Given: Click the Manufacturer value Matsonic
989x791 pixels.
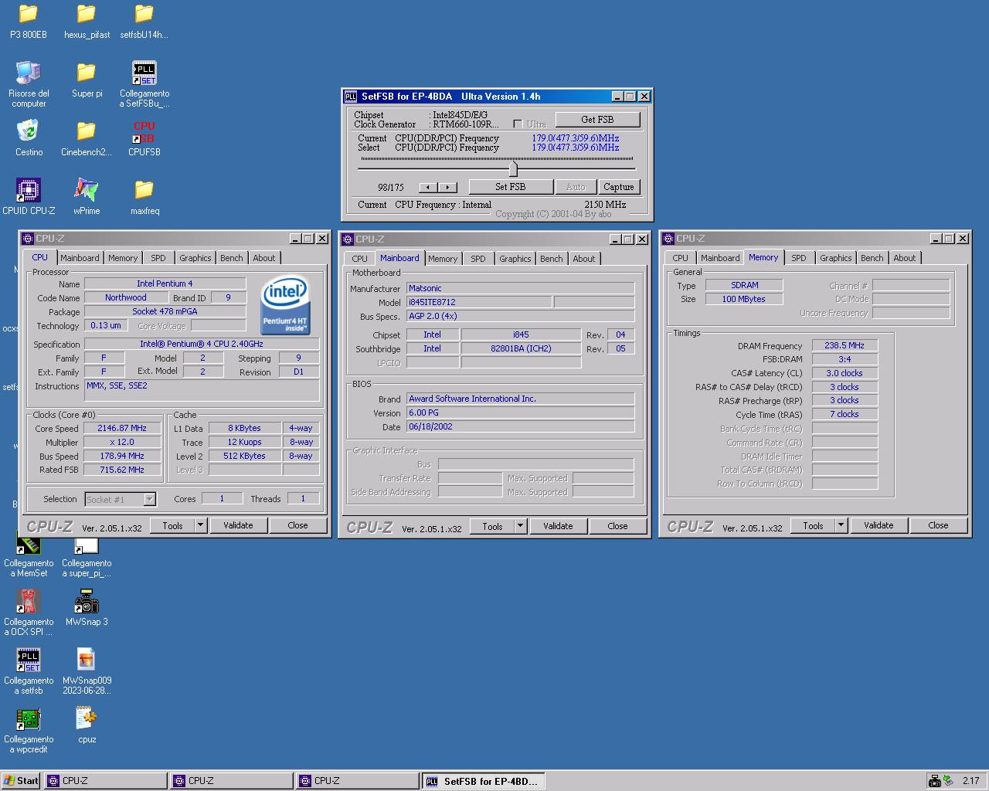Looking at the screenshot, I should pyautogui.click(x=520, y=288).
